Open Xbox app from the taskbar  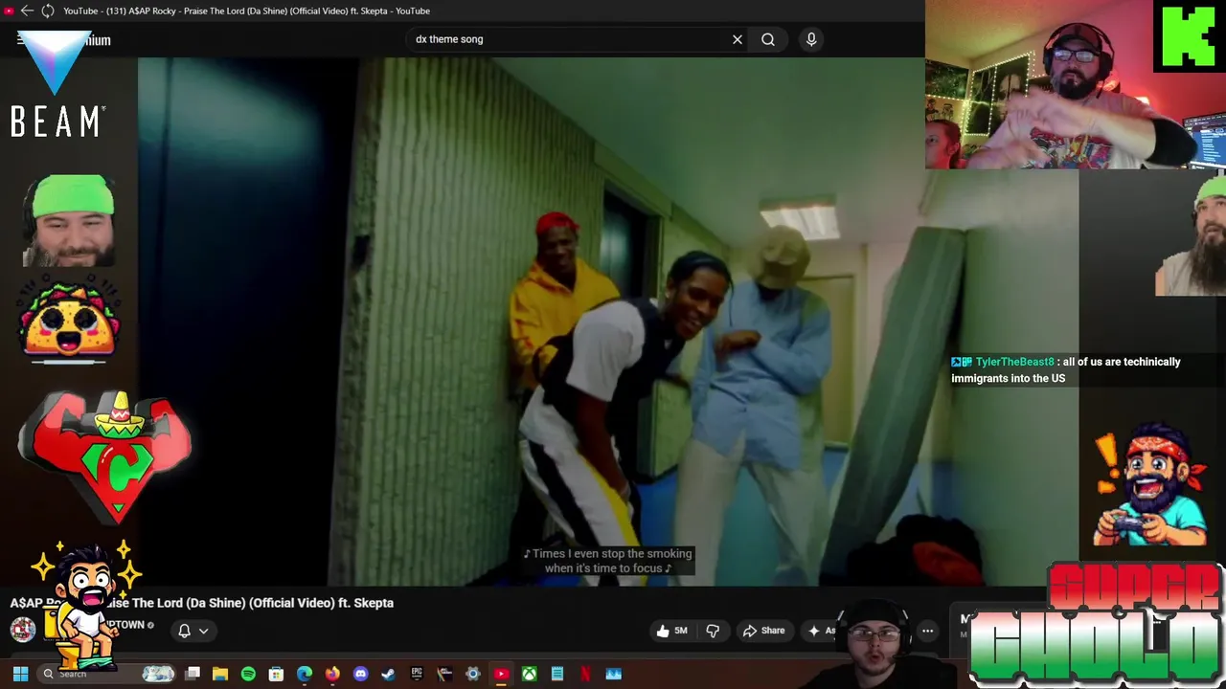point(529,674)
